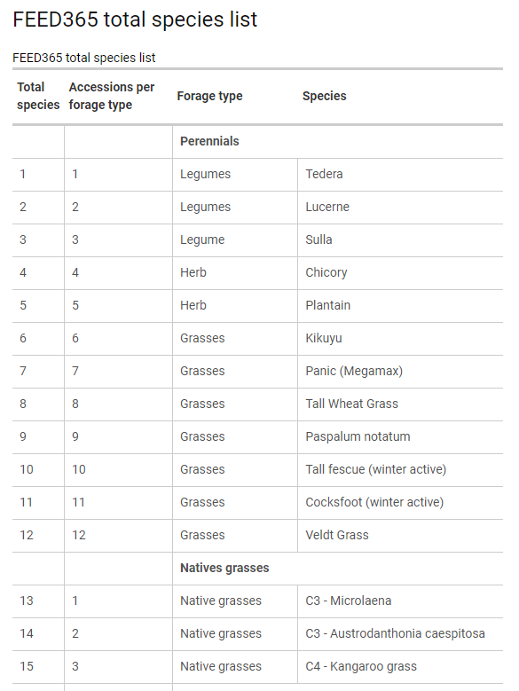Screen dimensions: 519x691
Task: Select the Total species column header
Action: point(38,96)
